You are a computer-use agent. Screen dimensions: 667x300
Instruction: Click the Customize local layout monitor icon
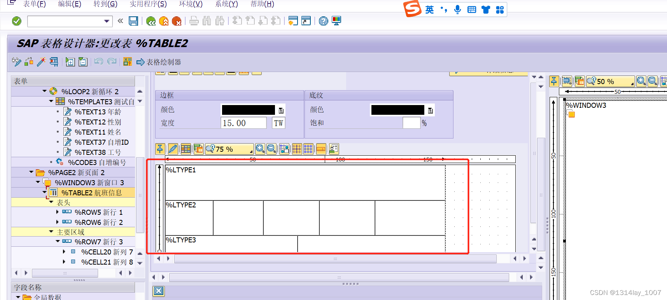336,21
